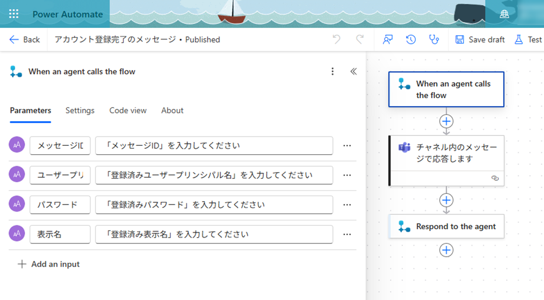Screen dimensions: 544x300
Task: Click the 登録済み表示名 description field
Action: [x=214, y=234]
